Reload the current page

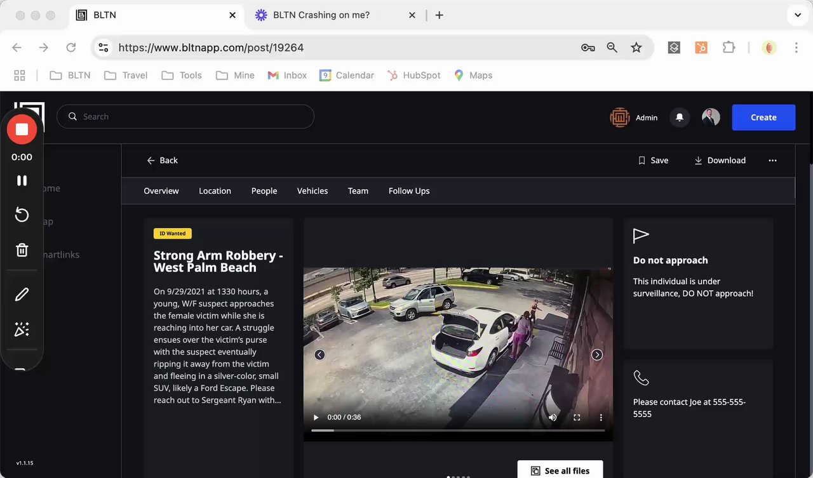pos(71,48)
